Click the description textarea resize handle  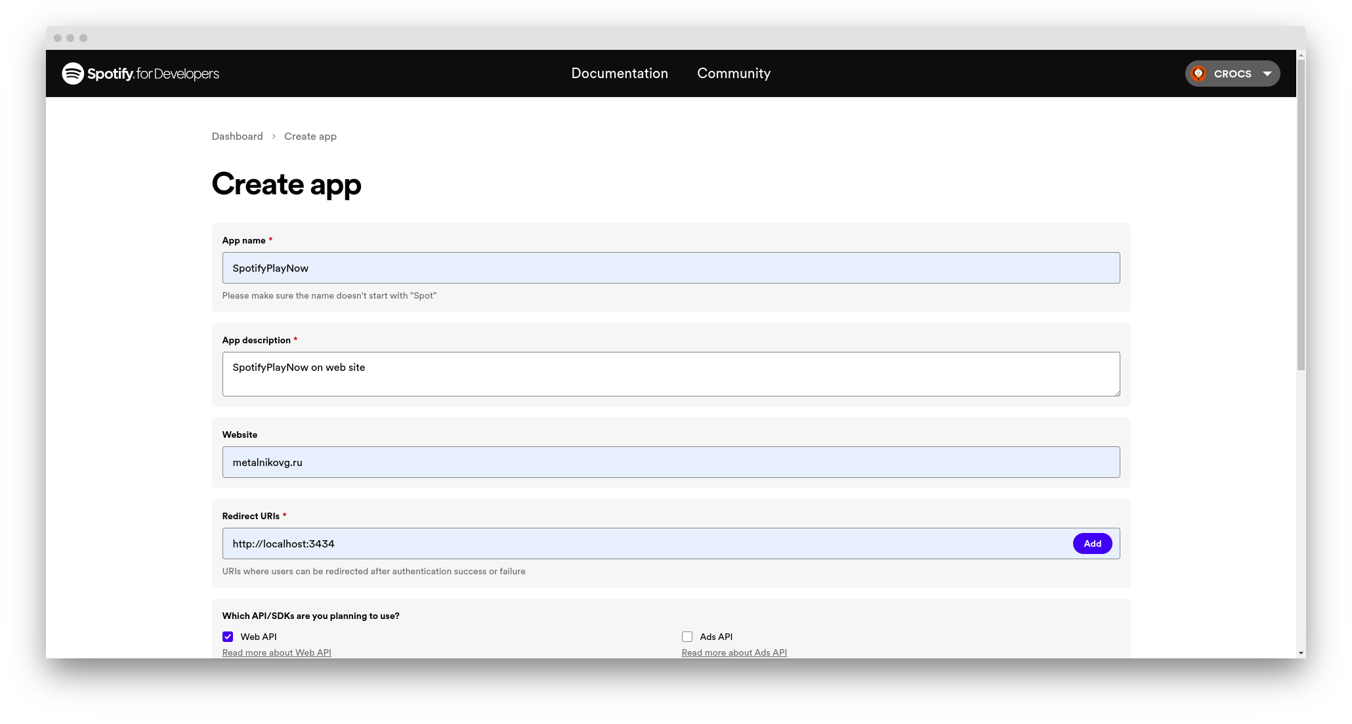point(1116,393)
